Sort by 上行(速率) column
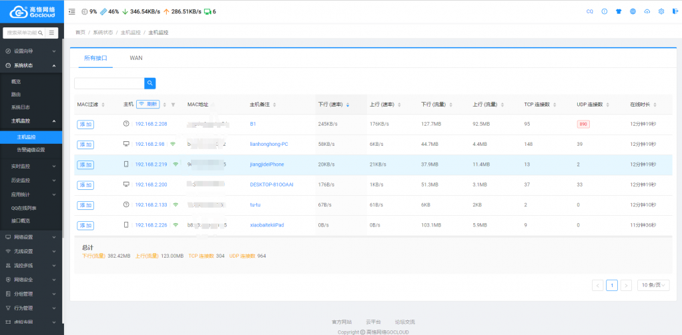The height and width of the screenshot is (335, 682). pyautogui.click(x=399, y=105)
